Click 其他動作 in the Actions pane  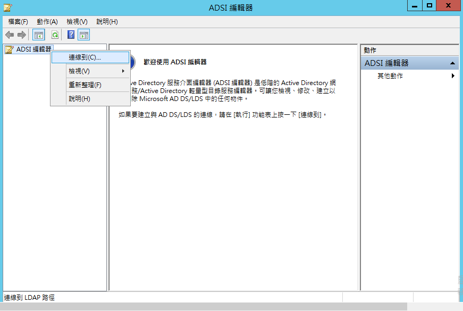pyautogui.click(x=390, y=76)
